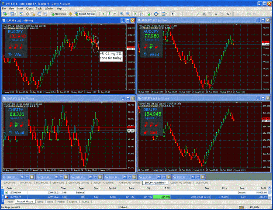Screen dimensions: 273x210
Task: Open the View menu
Action: pyautogui.click(x=11, y=9)
